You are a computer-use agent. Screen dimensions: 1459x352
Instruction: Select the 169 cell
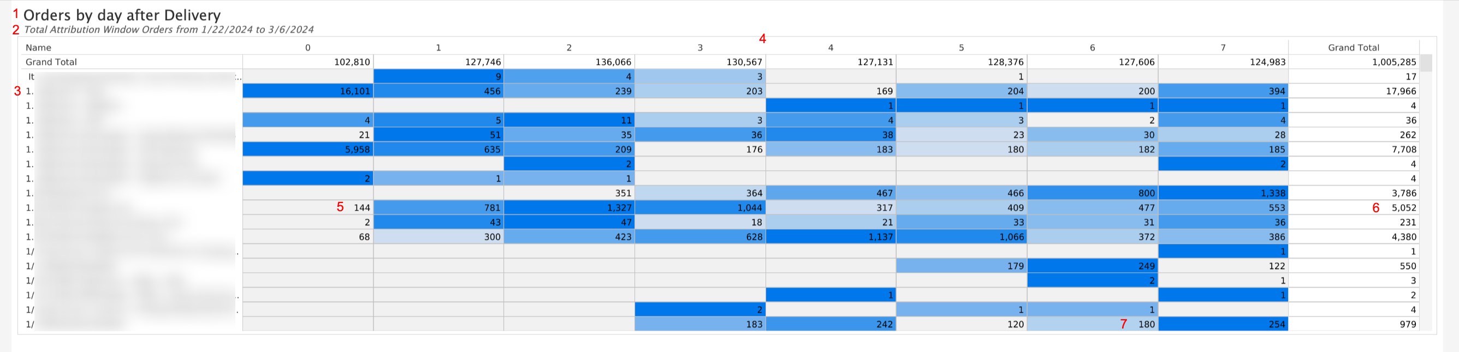point(831,91)
